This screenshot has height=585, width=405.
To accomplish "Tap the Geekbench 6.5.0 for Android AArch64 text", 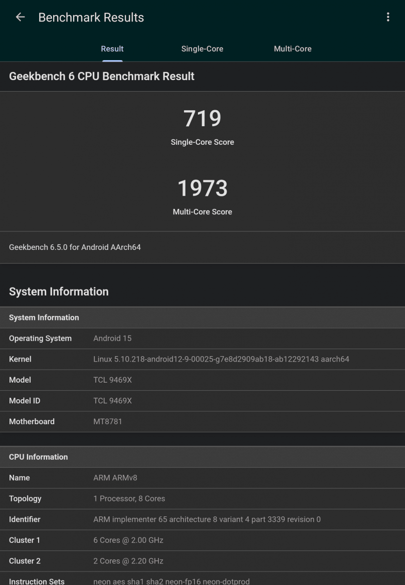I will (75, 247).
